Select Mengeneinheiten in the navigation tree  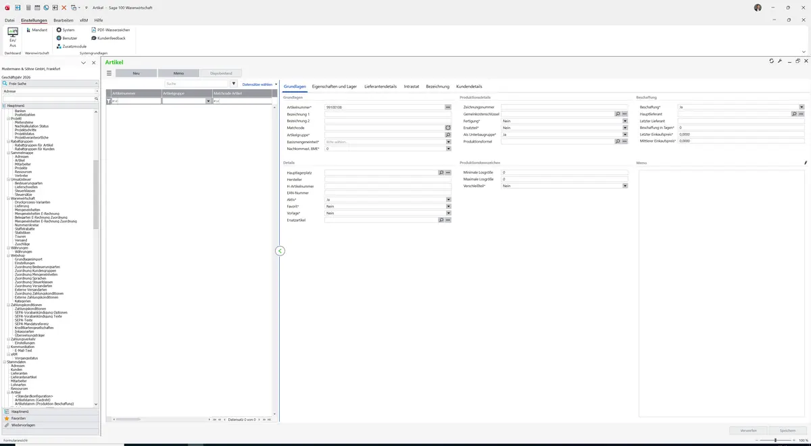[28, 210]
